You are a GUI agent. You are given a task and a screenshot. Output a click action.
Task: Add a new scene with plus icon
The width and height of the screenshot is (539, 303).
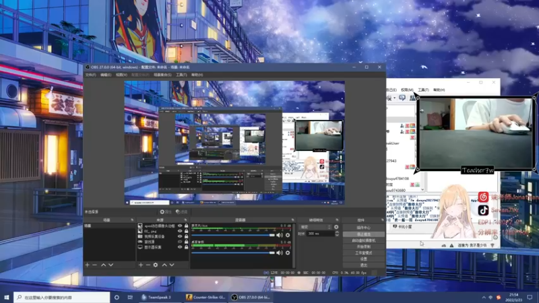88,265
